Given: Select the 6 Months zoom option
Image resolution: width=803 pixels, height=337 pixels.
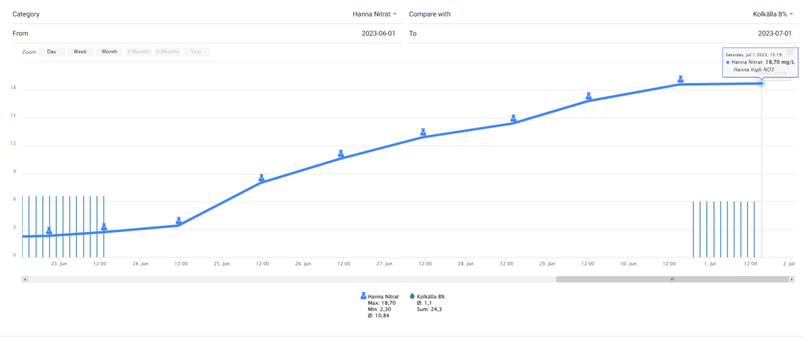Looking at the screenshot, I should pos(167,51).
